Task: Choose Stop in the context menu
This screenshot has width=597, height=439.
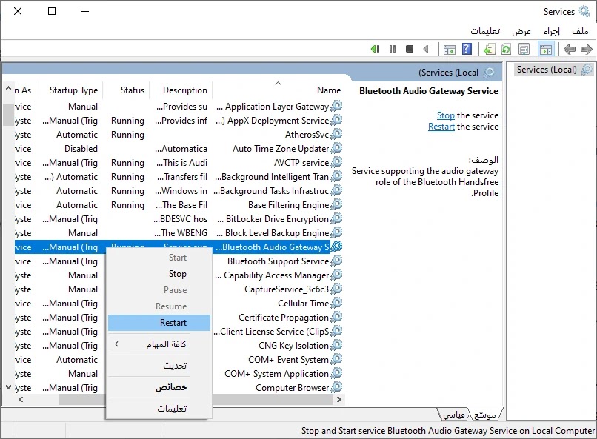Action: [x=159, y=274]
